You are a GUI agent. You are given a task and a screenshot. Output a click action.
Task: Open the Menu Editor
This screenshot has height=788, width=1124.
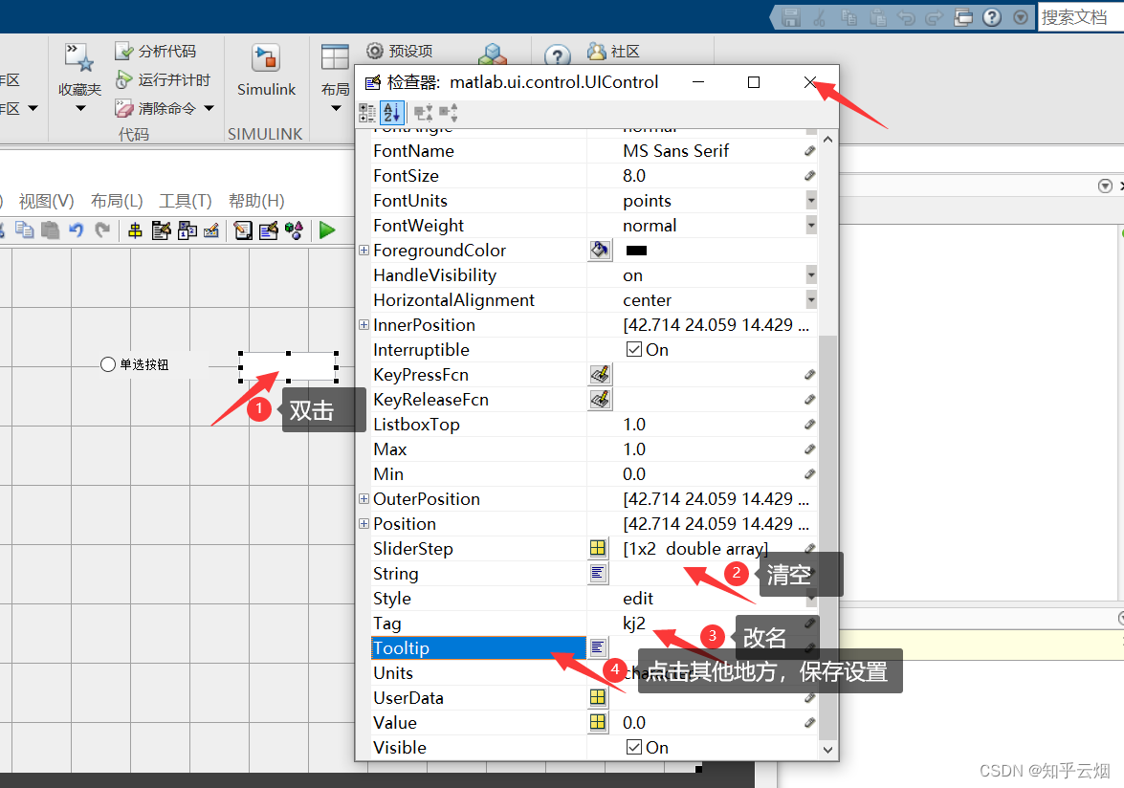coord(161,230)
